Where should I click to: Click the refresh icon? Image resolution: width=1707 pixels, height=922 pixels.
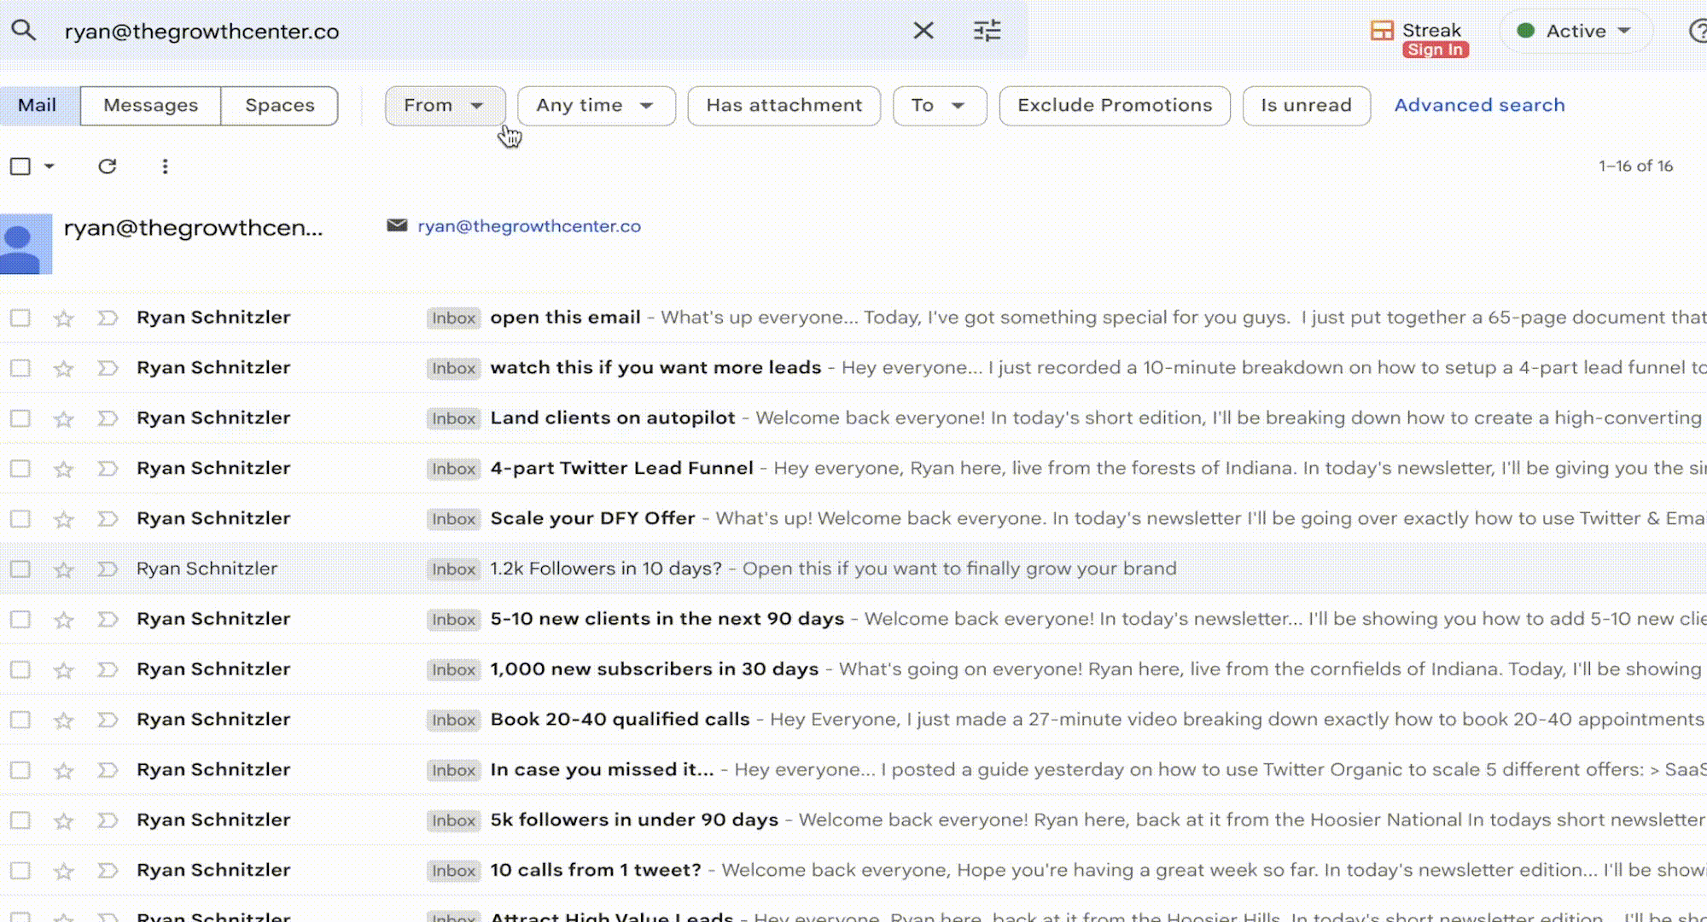(107, 166)
